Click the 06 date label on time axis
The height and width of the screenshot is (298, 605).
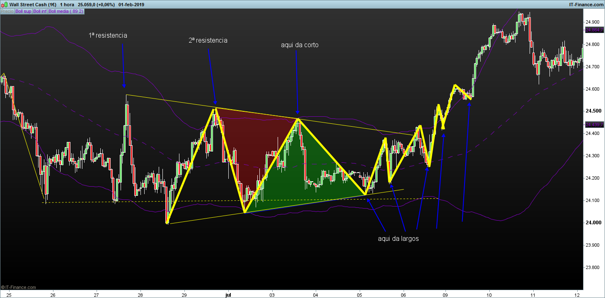tap(404, 295)
